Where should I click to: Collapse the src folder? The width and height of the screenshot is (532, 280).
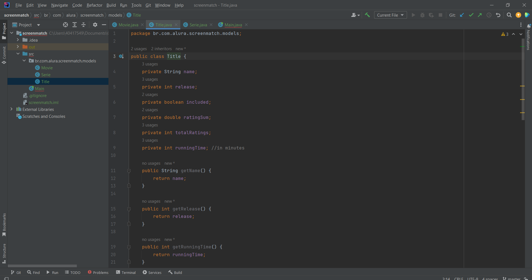point(18,54)
